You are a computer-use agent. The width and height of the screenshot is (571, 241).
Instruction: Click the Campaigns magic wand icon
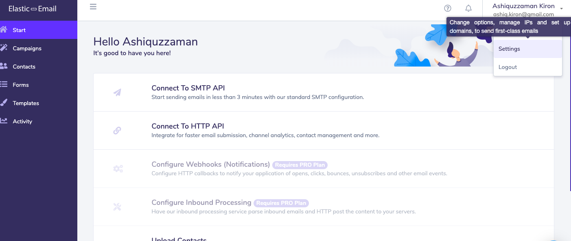(x=4, y=48)
